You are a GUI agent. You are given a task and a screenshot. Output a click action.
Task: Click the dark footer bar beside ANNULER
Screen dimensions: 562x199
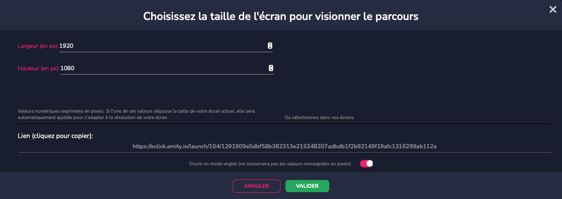(115, 186)
